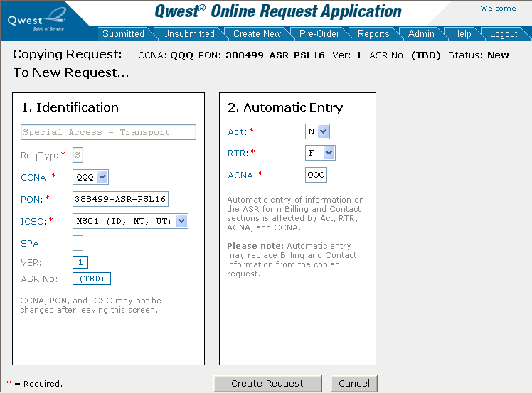The image size is (532, 393).
Task: Go to the Pre-Order tab
Action: [320, 33]
